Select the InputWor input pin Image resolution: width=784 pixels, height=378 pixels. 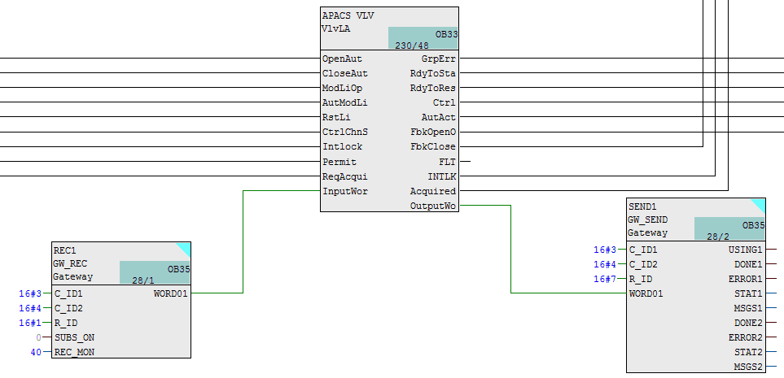click(345, 191)
